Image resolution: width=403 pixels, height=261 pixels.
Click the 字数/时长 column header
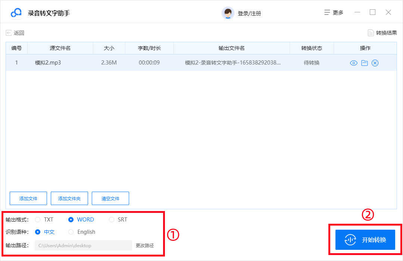[x=149, y=48]
